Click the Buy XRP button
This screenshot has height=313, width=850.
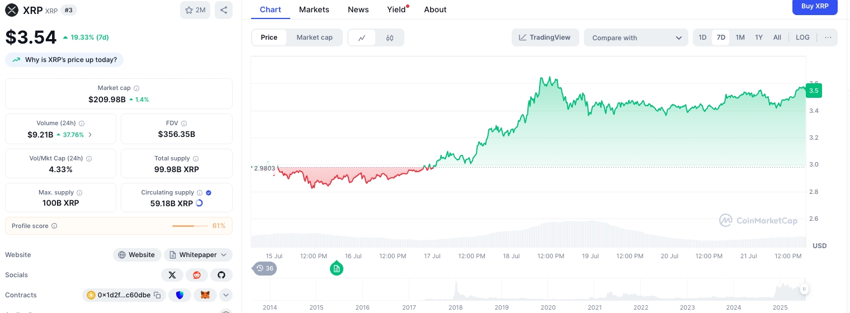(x=814, y=6)
